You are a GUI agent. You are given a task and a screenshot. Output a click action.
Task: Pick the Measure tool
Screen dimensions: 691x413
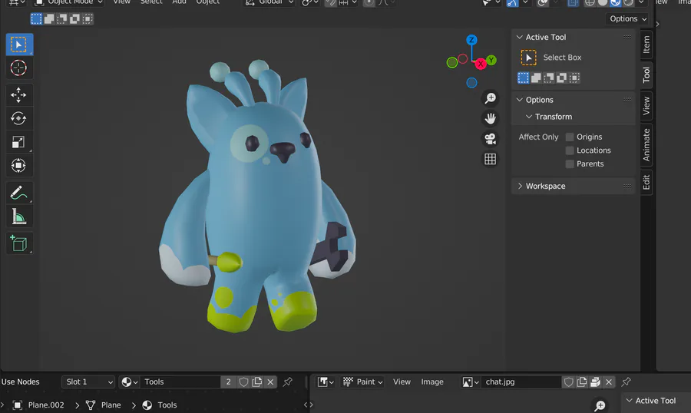(19, 217)
